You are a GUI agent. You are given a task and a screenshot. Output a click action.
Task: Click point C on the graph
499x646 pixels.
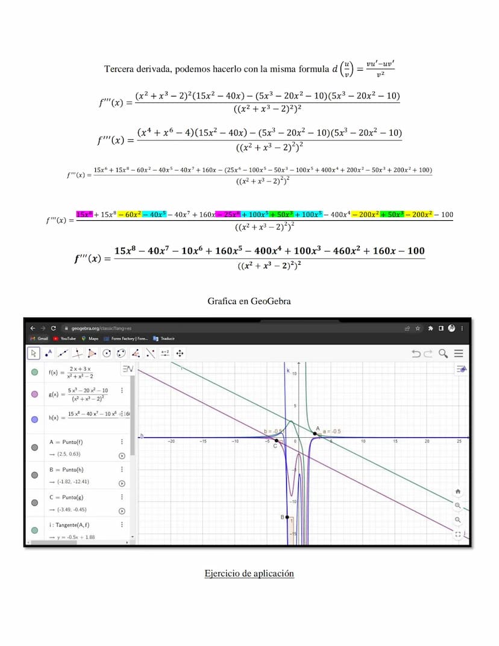[277, 440]
